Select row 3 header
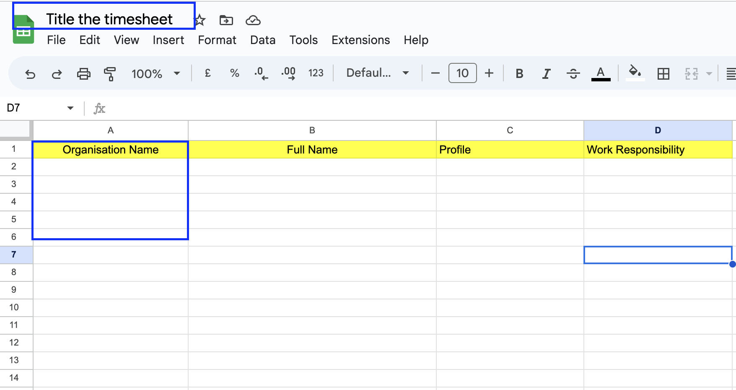The width and height of the screenshot is (736, 390). point(16,184)
